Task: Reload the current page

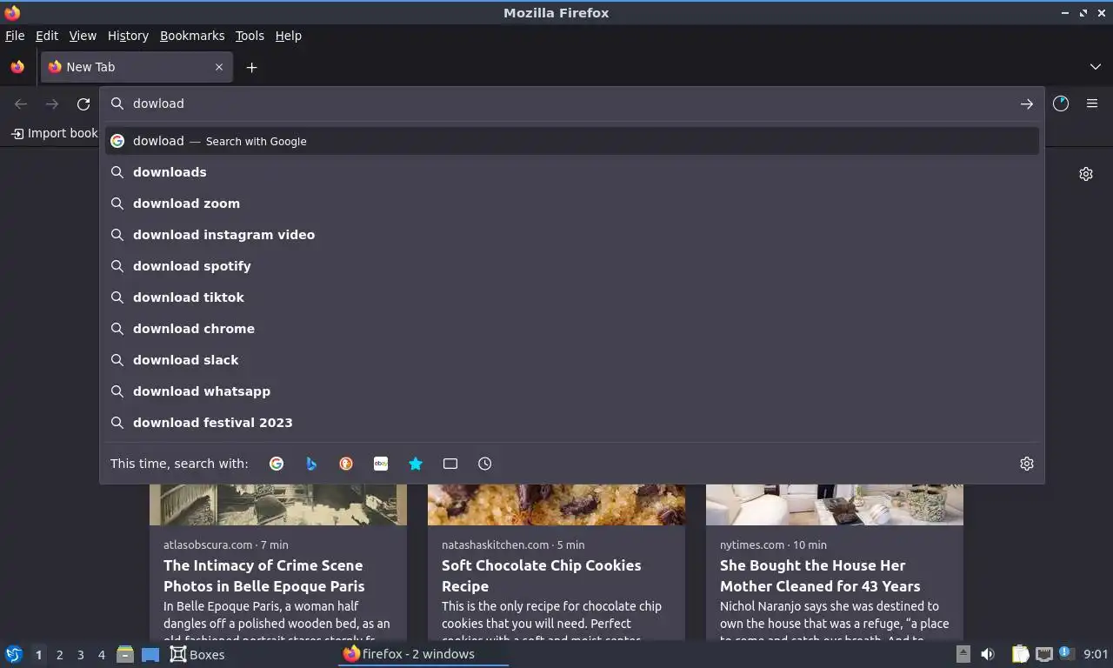Action: (83, 104)
